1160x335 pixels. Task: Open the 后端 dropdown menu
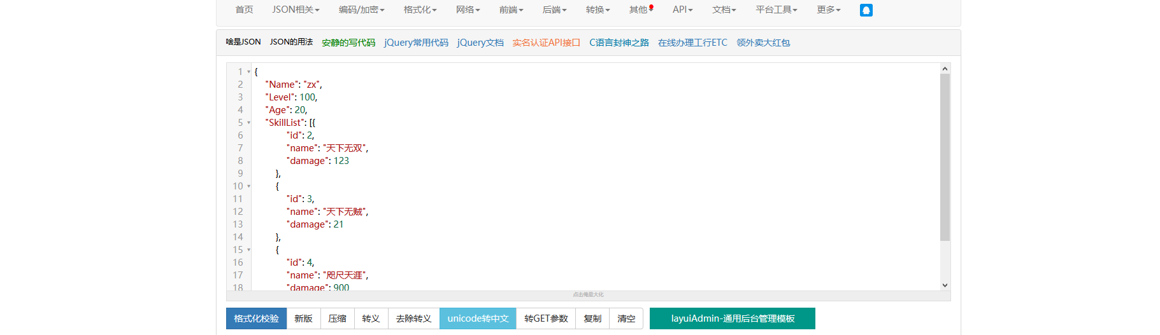554,10
